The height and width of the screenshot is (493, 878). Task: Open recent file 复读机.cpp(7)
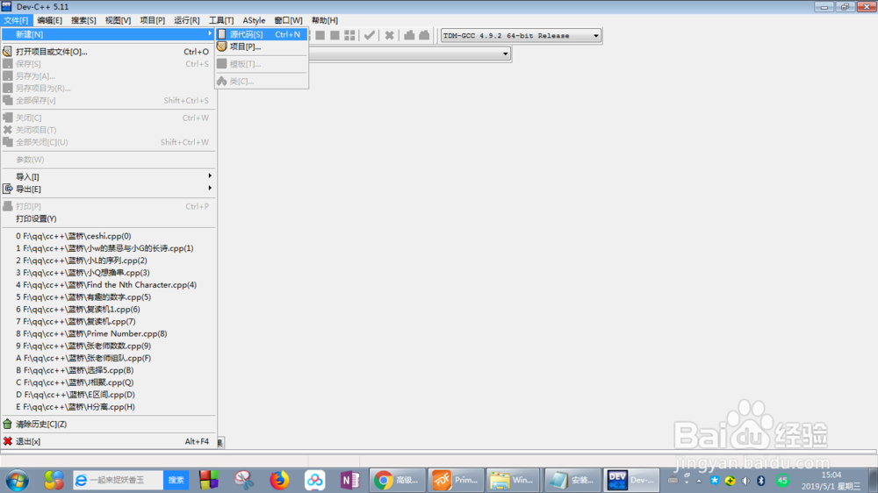108,322
